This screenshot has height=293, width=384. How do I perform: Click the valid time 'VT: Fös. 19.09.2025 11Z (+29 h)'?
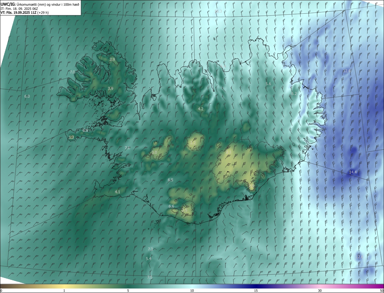pos(25,13)
